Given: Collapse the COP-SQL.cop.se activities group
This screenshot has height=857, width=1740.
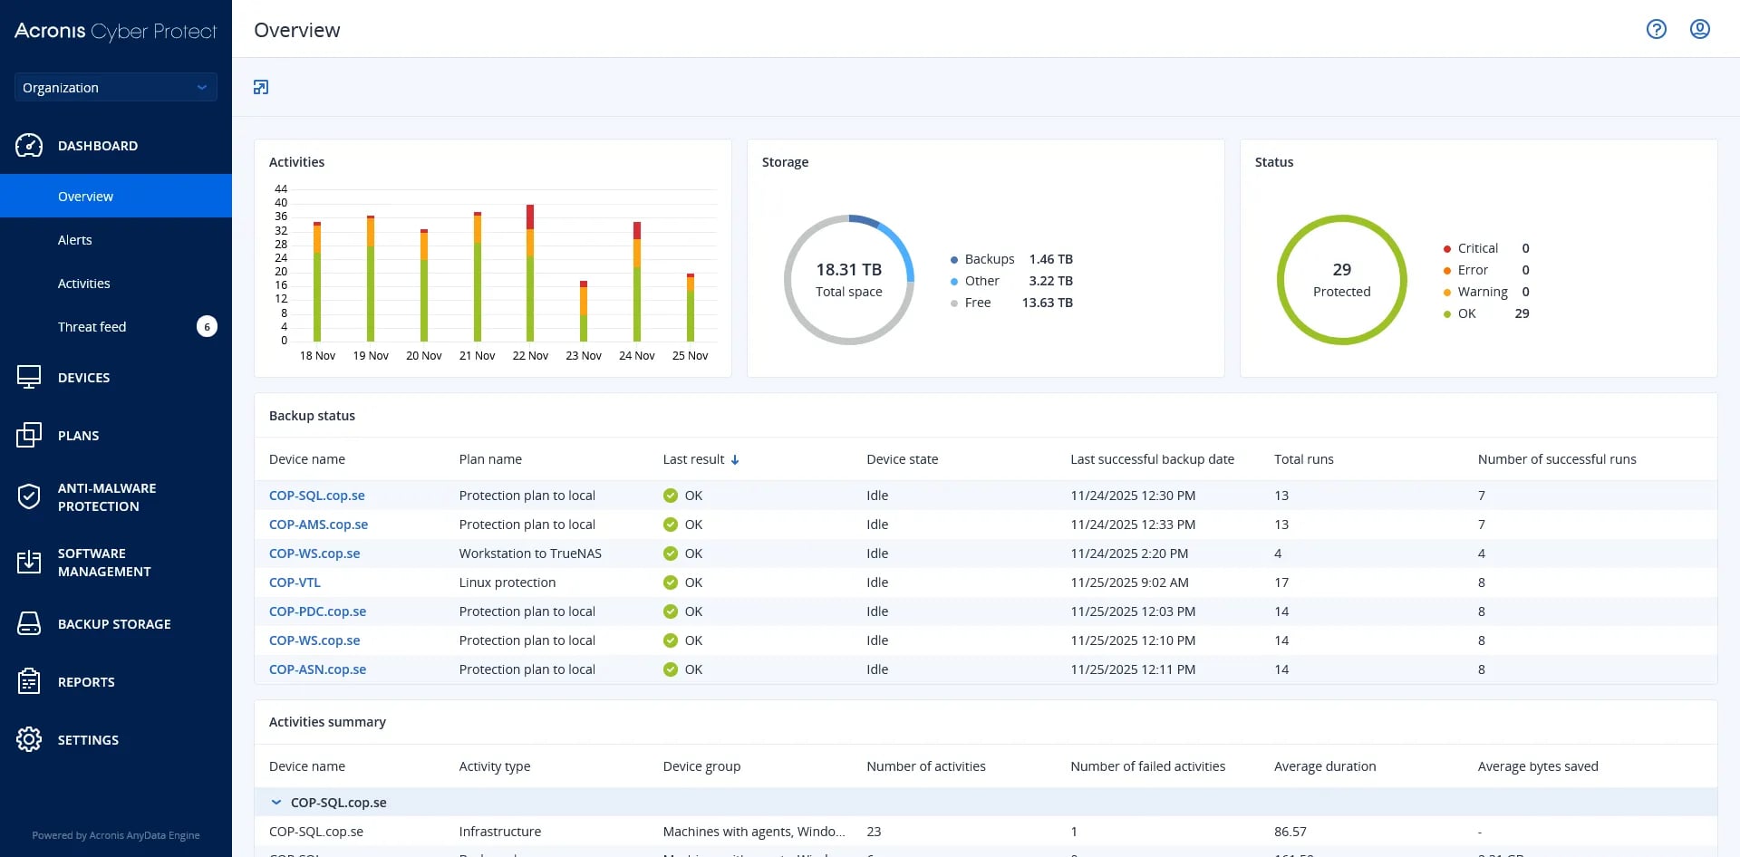Looking at the screenshot, I should point(276,803).
